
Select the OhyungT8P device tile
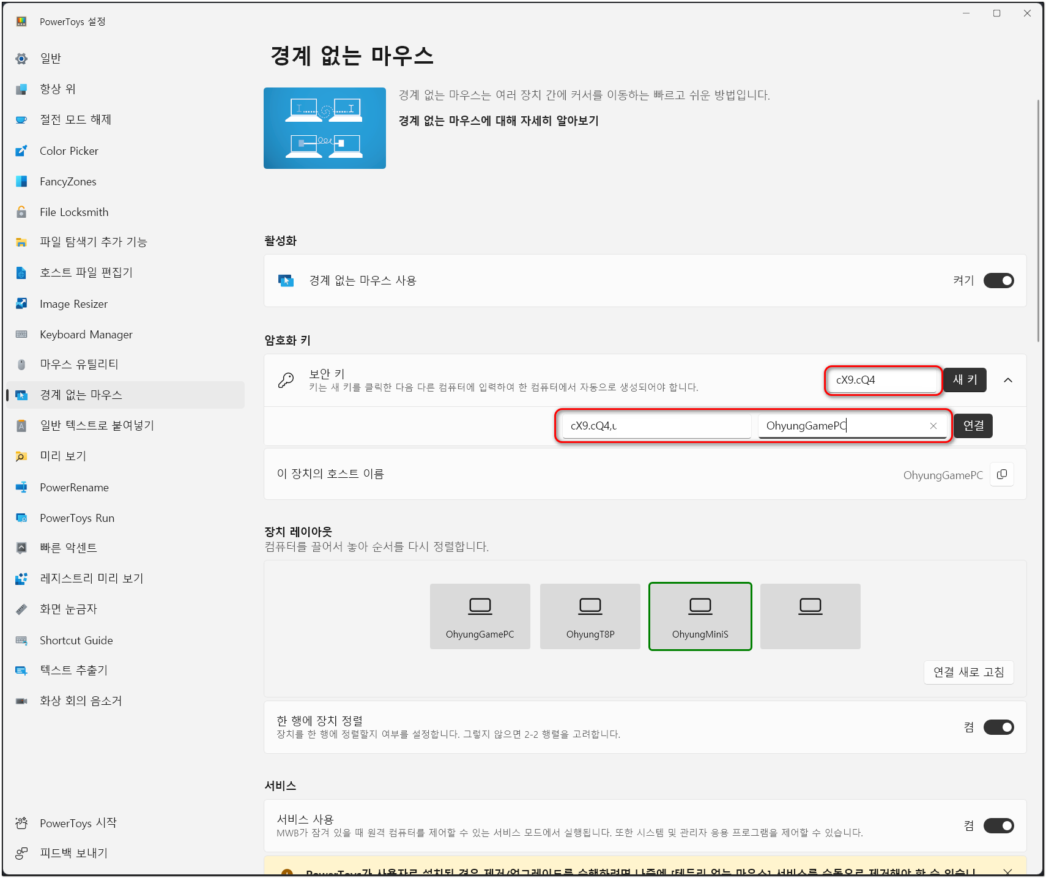(590, 616)
